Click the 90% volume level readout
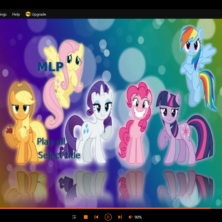The height and width of the screenshot is (222, 222). (x=138, y=217)
